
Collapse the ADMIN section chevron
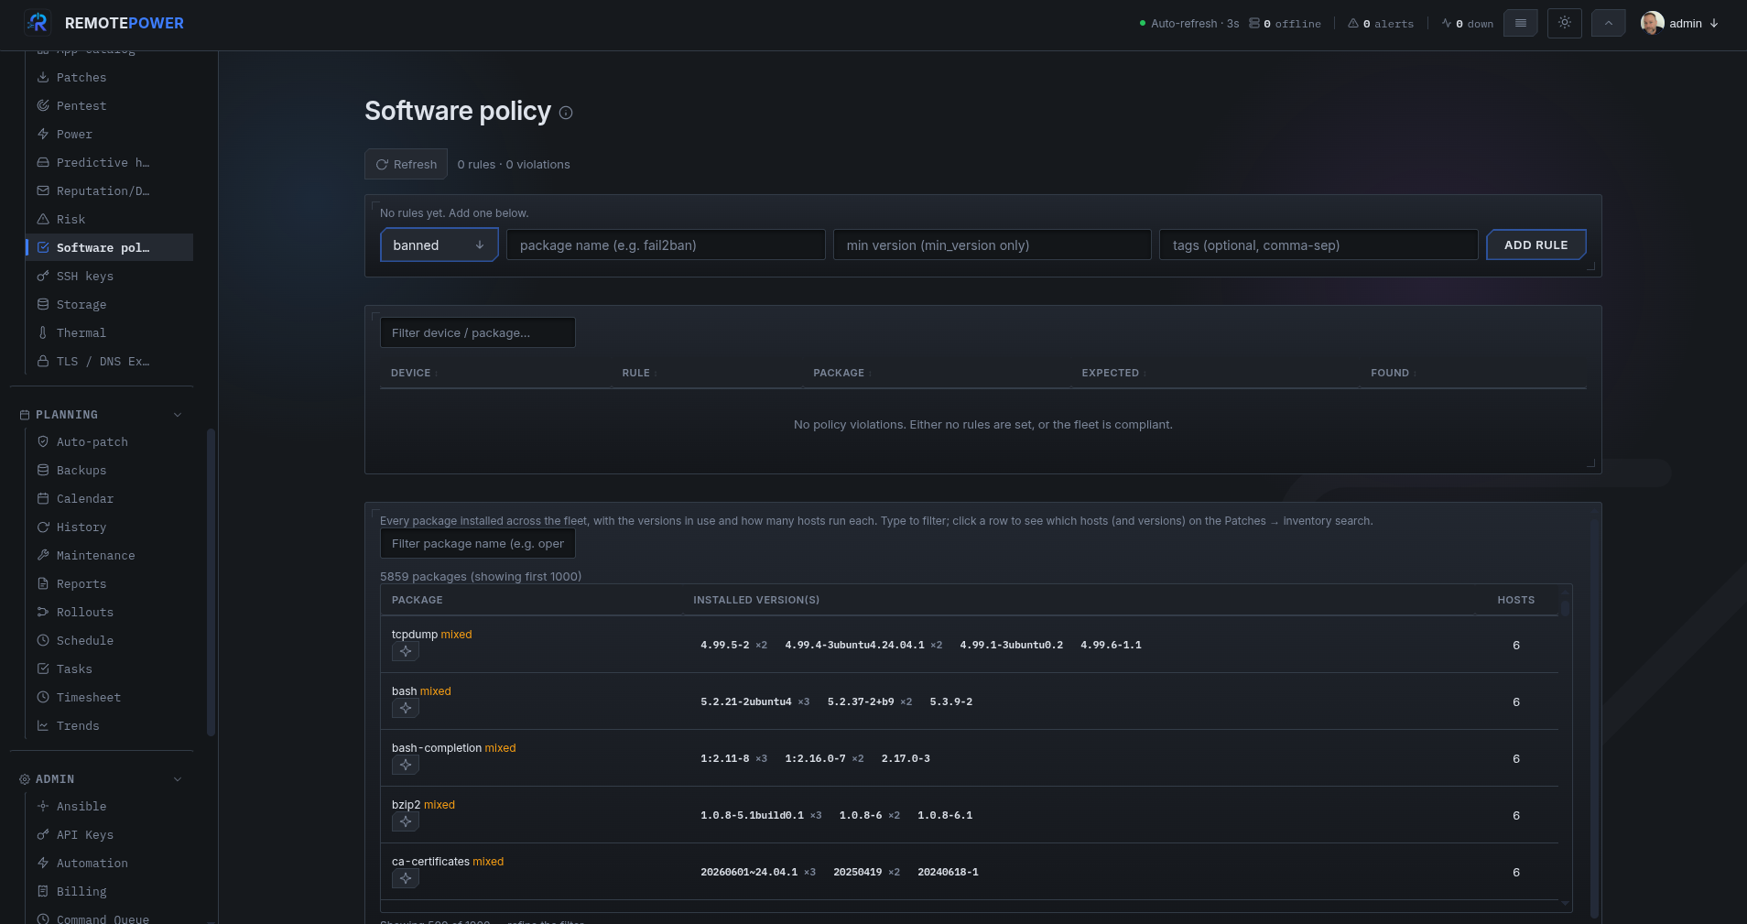point(178,779)
